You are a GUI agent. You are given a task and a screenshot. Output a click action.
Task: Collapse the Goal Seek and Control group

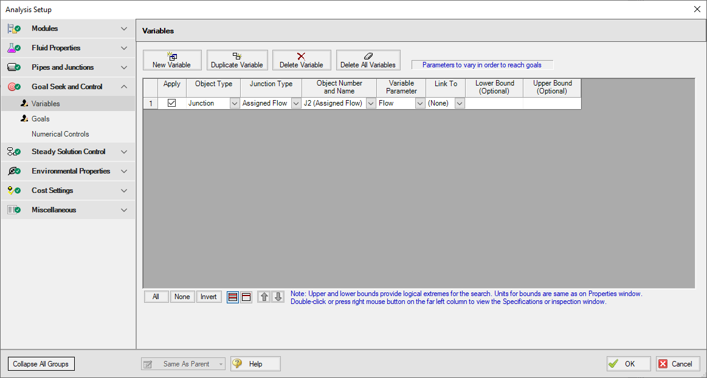[x=124, y=86]
